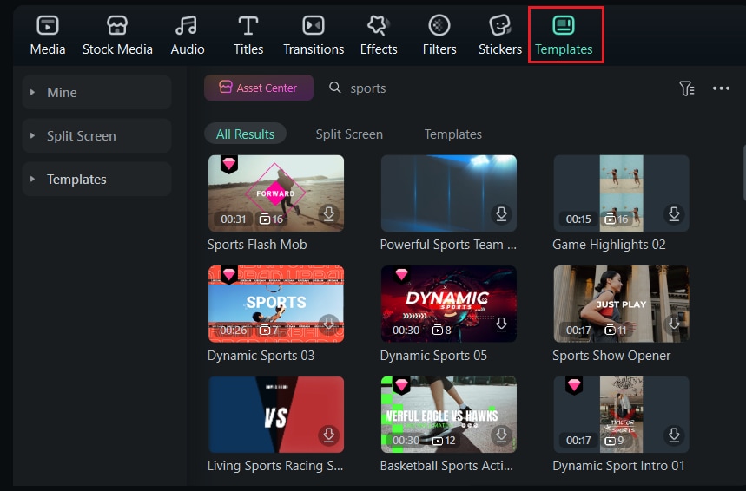Click premium gem badge on Dynamic Sport Intro 01
Screen dimensions: 746x491
coord(574,385)
